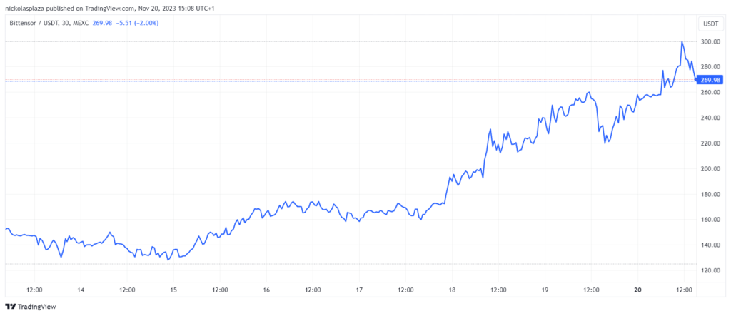
Task: Select the bold date 20 on time axis
Action: [637, 290]
